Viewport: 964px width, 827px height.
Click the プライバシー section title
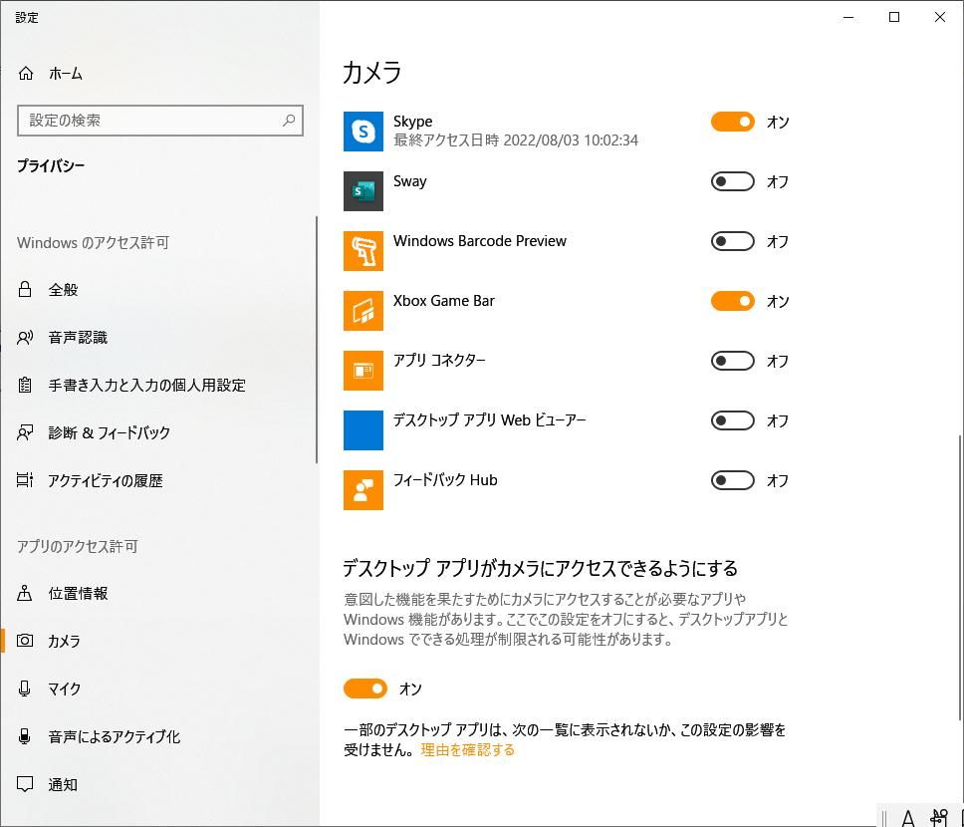point(51,165)
